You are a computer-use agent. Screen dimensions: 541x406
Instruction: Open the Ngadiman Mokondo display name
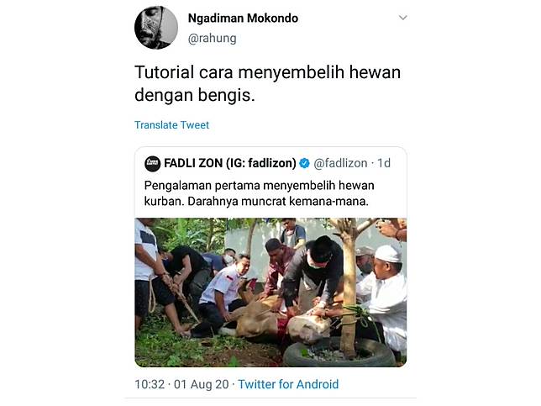coord(243,18)
